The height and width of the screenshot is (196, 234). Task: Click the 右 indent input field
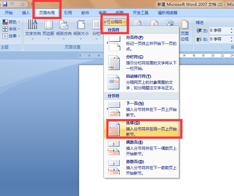coord(219,39)
